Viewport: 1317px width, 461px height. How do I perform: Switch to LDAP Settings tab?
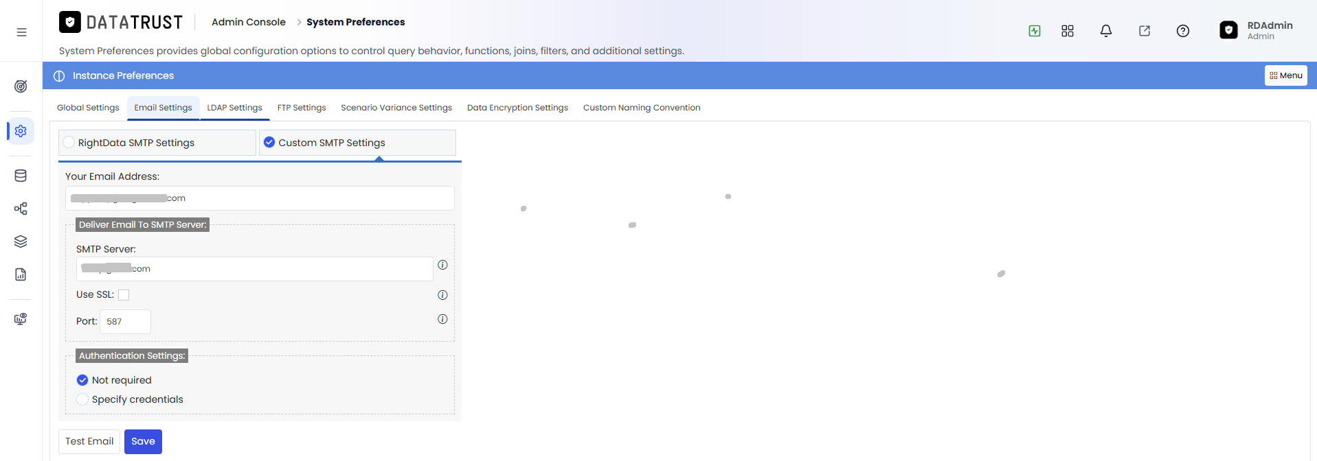[x=235, y=108]
